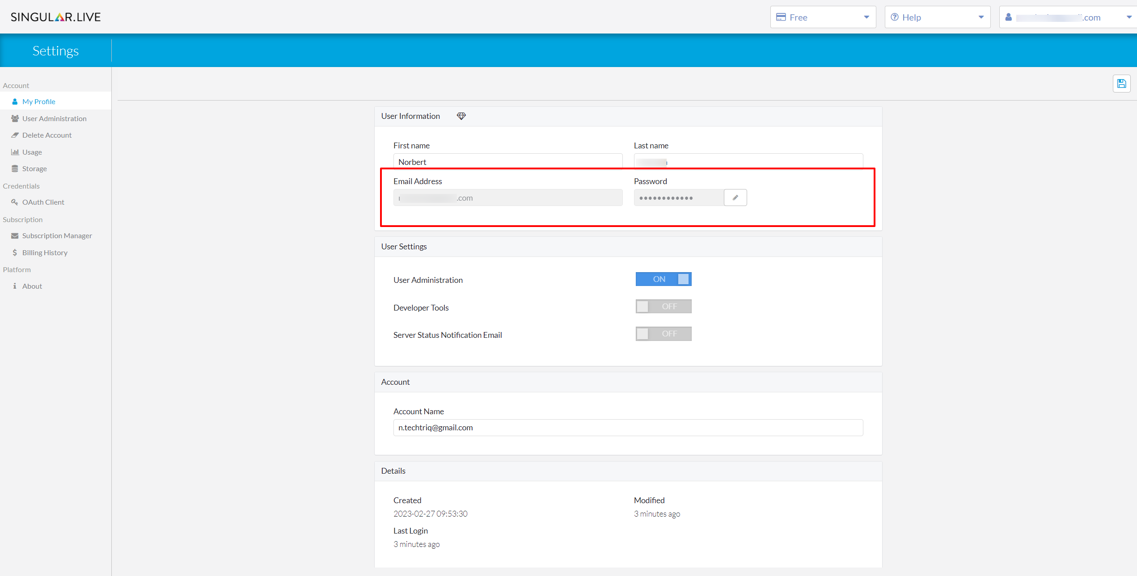
Task: Go to Subscription Manager
Action: pyautogui.click(x=57, y=235)
